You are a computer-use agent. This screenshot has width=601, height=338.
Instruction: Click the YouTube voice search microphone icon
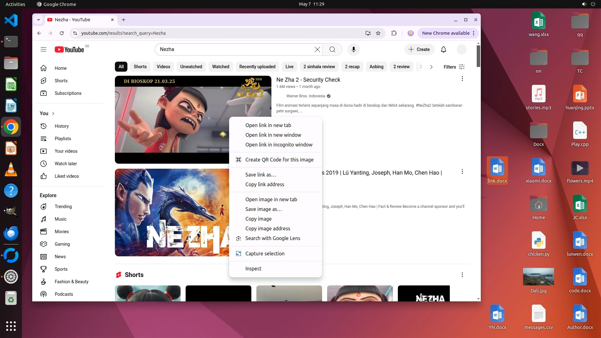(353, 49)
